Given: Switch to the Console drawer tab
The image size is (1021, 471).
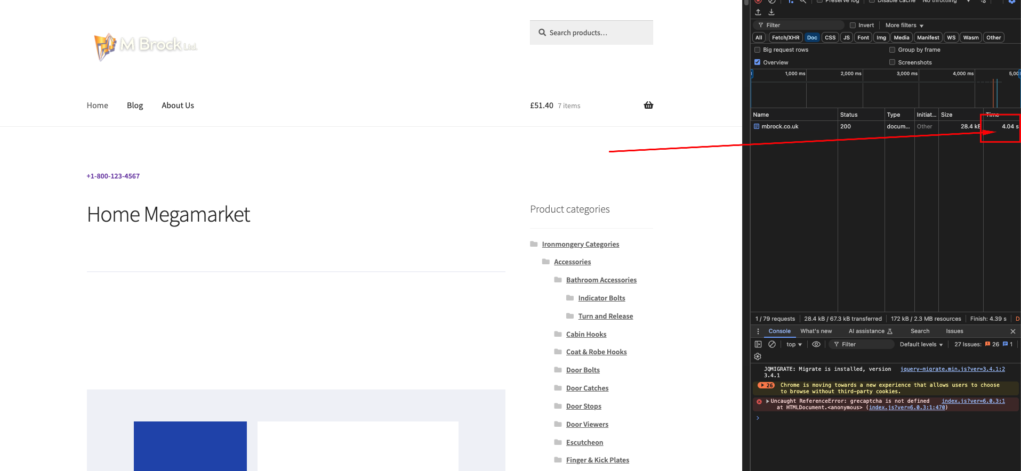Looking at the screenshot, I should pyautogui.click(x=779, y=331).
